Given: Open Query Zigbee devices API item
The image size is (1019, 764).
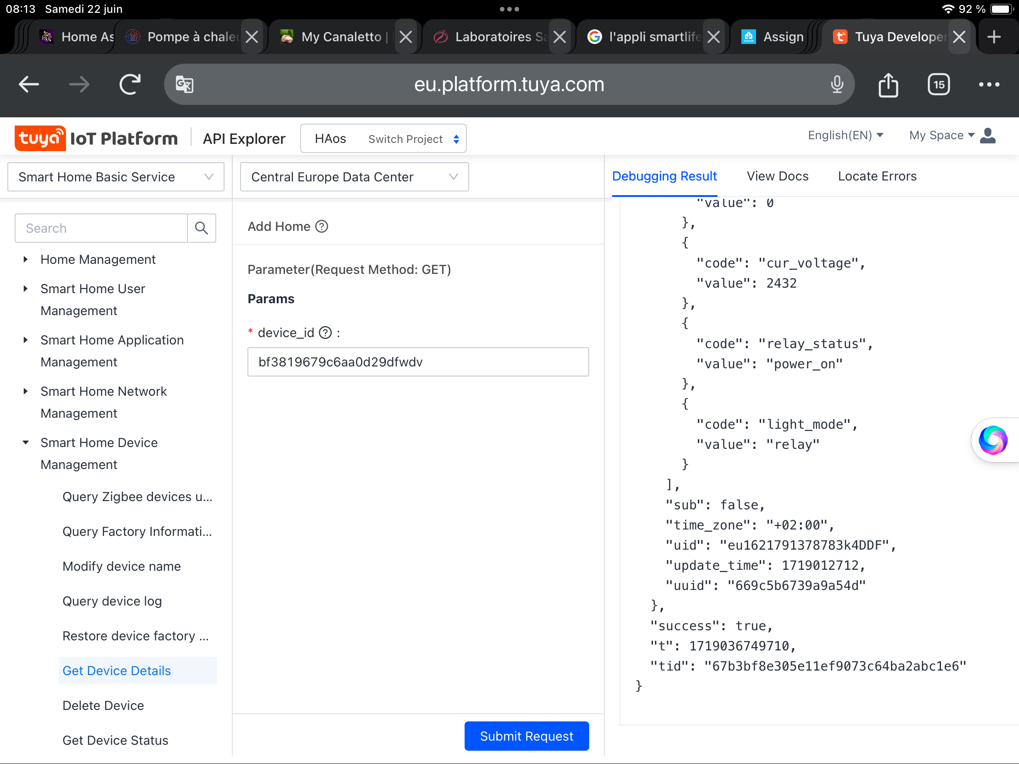Looking at the screenshot, I should [x=137, y=497].
